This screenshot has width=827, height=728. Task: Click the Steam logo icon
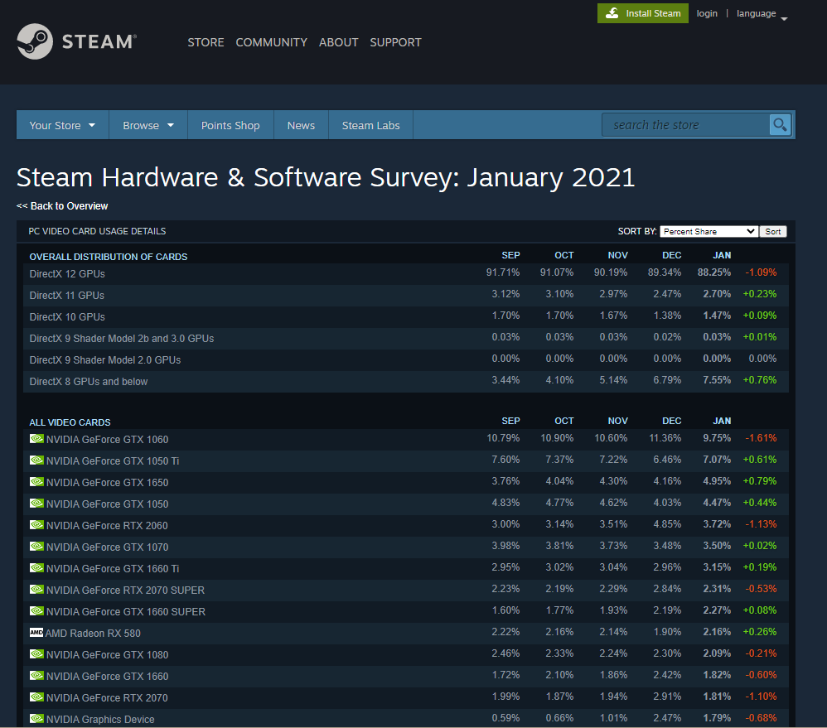35,41
